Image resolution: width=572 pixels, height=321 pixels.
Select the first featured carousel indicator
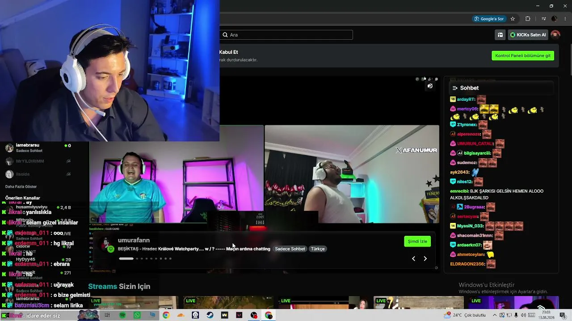[126, 259]
